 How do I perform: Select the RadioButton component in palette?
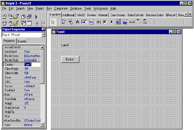[111, 22]
